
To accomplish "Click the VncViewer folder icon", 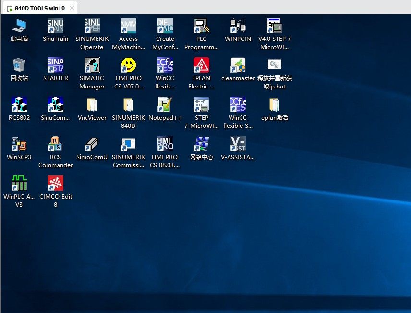I will tap(92, 105).
